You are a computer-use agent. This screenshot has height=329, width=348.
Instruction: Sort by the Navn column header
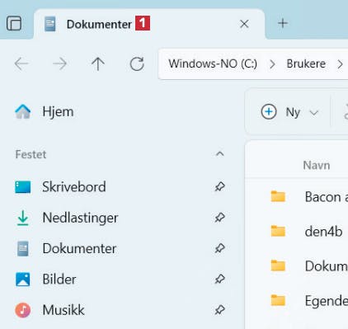[317, 165]
